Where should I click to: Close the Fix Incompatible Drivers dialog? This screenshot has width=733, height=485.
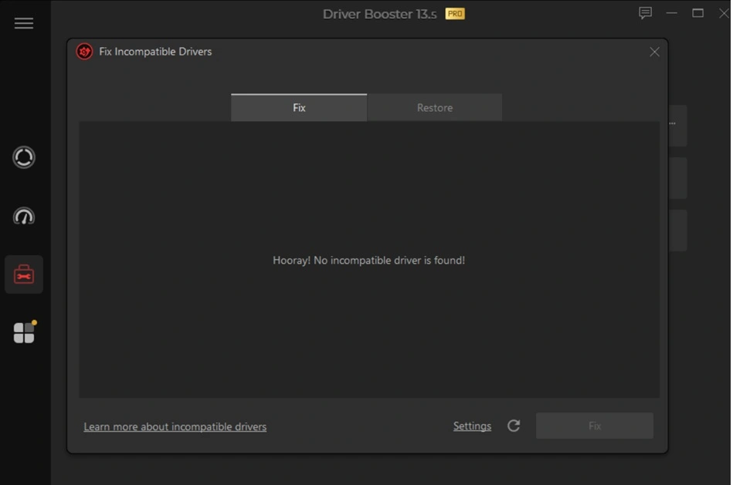click(654, 52)
